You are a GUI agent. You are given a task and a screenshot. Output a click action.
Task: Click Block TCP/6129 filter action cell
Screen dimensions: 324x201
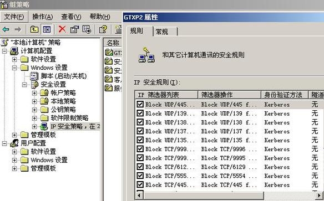pyautogui.click(x=229, y=167)
